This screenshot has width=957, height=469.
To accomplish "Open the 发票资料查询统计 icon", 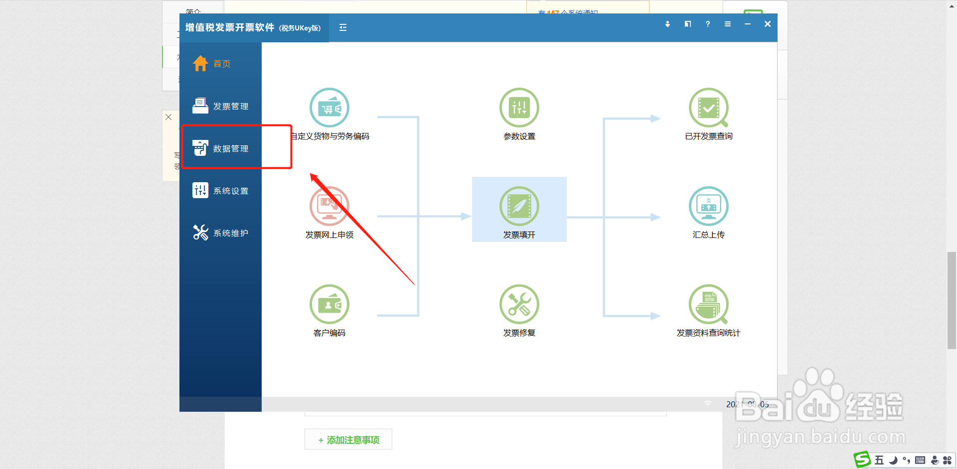I will click(x=709, y=304).
